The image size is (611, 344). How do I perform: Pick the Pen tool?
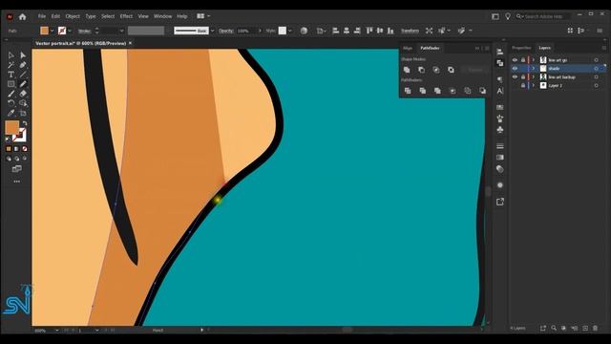click(x=23, y=65)
